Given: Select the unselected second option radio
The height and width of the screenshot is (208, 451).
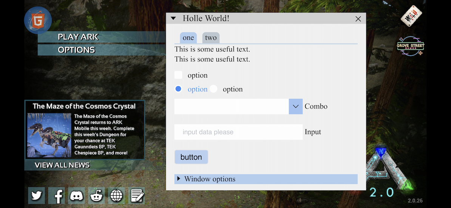Looking at the screenshot, I should pos(213,89).
